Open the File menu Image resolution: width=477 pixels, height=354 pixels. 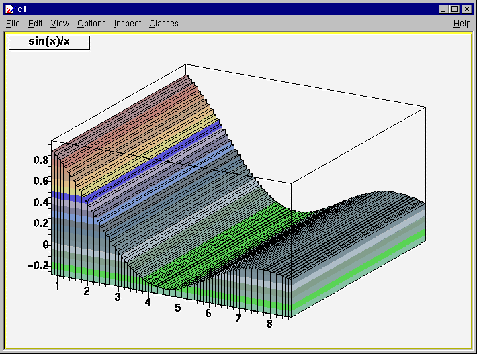(x=13, y=24)
